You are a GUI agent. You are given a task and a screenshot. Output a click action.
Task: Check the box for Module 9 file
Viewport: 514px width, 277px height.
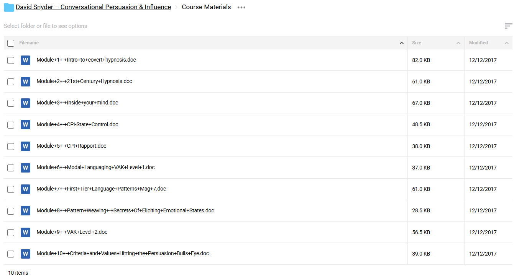[11, 233]
